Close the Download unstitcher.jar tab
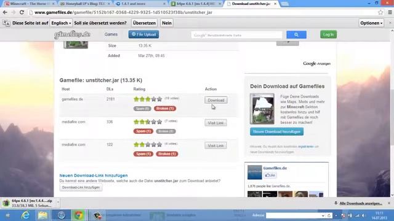This screenshot has height=221, width=394. click(275, 4)
